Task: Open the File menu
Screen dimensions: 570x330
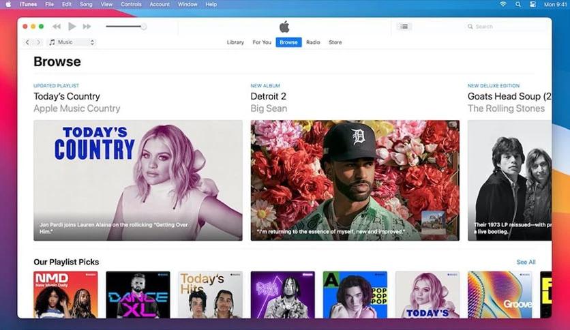Action: pos(50,4)
